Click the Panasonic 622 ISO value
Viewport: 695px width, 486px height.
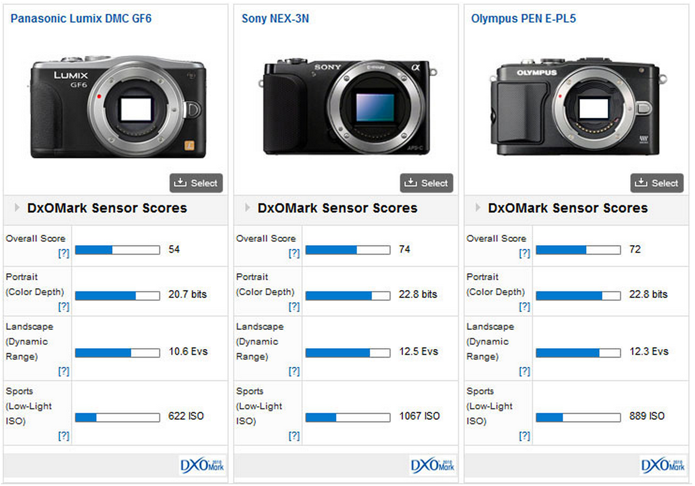186,416
